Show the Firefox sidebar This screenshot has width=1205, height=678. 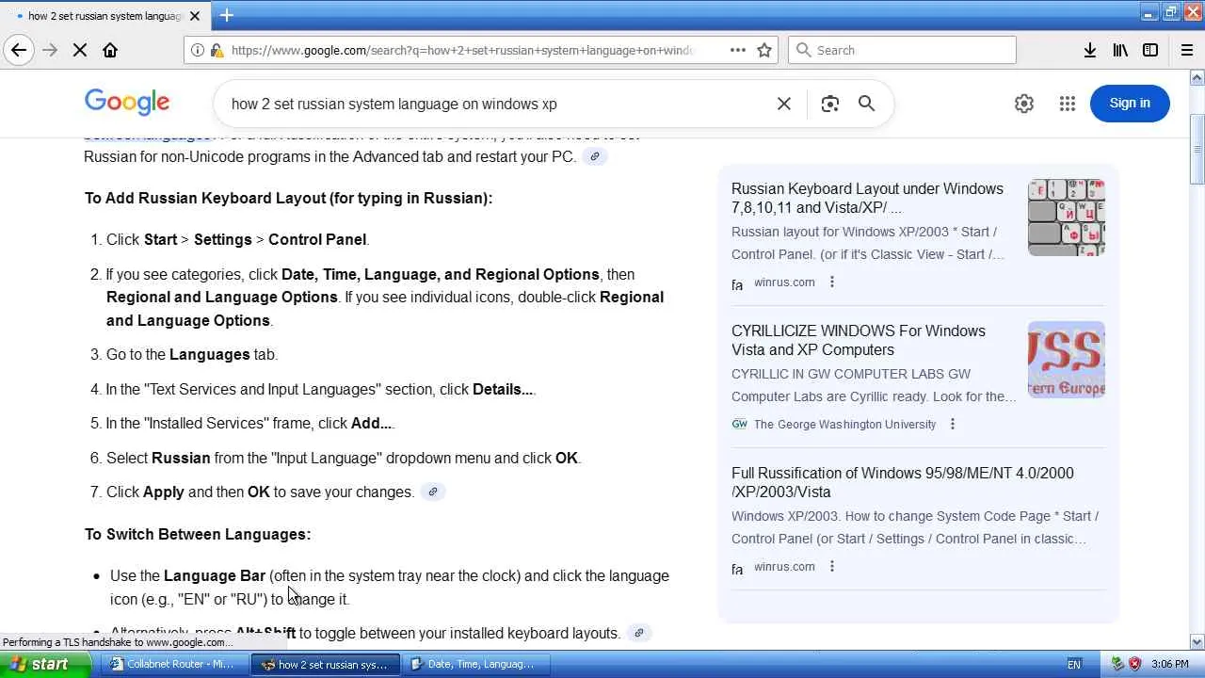tap(1150, 50)
